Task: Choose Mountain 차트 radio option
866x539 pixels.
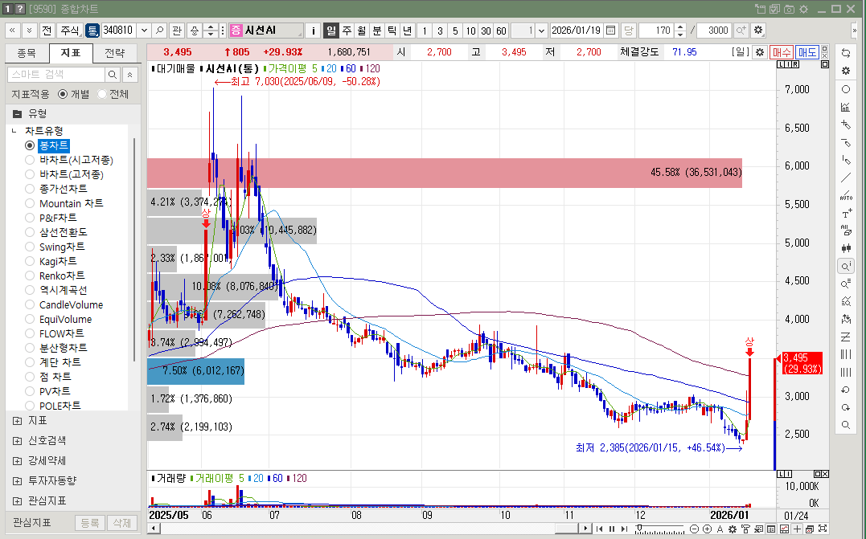Action: pyautogui.click(x=30, y=203)
